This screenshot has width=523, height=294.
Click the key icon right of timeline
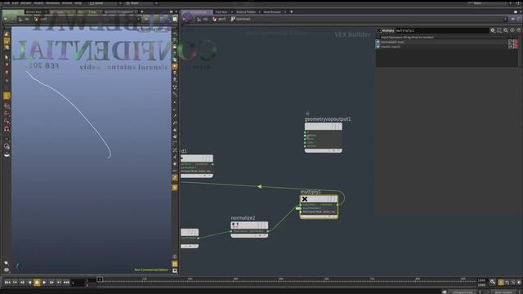point(493,282)
